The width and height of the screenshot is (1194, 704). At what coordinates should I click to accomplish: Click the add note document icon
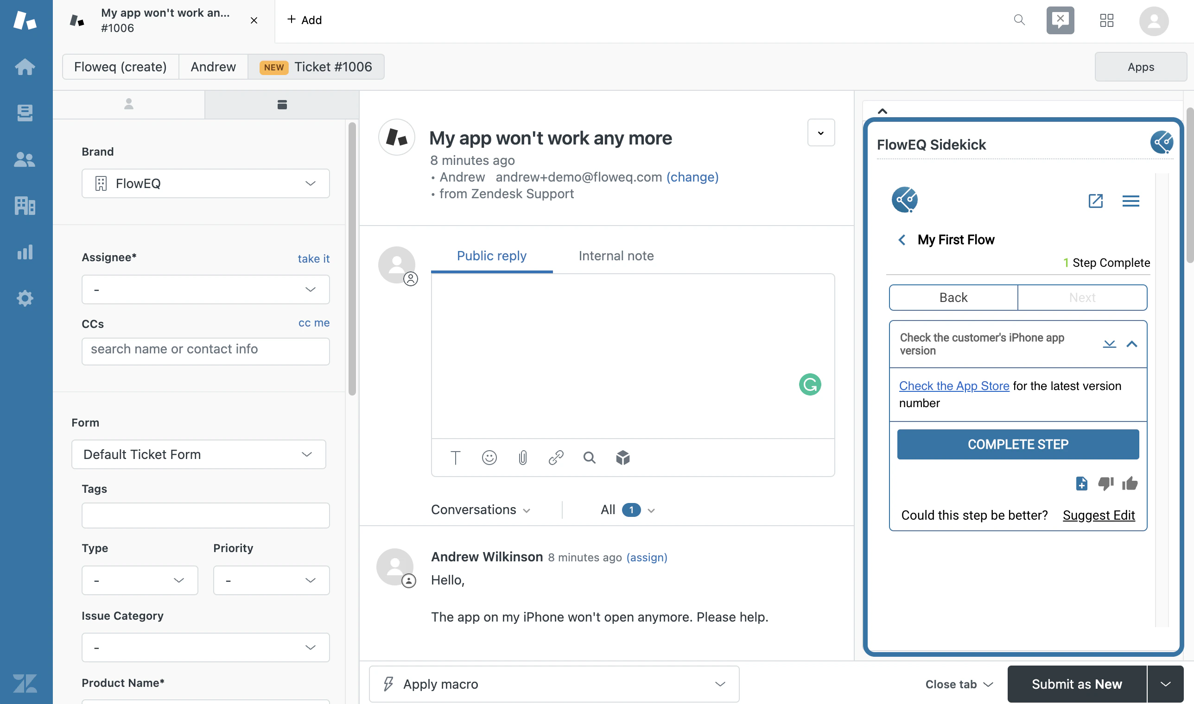(x=1081, y=484)
